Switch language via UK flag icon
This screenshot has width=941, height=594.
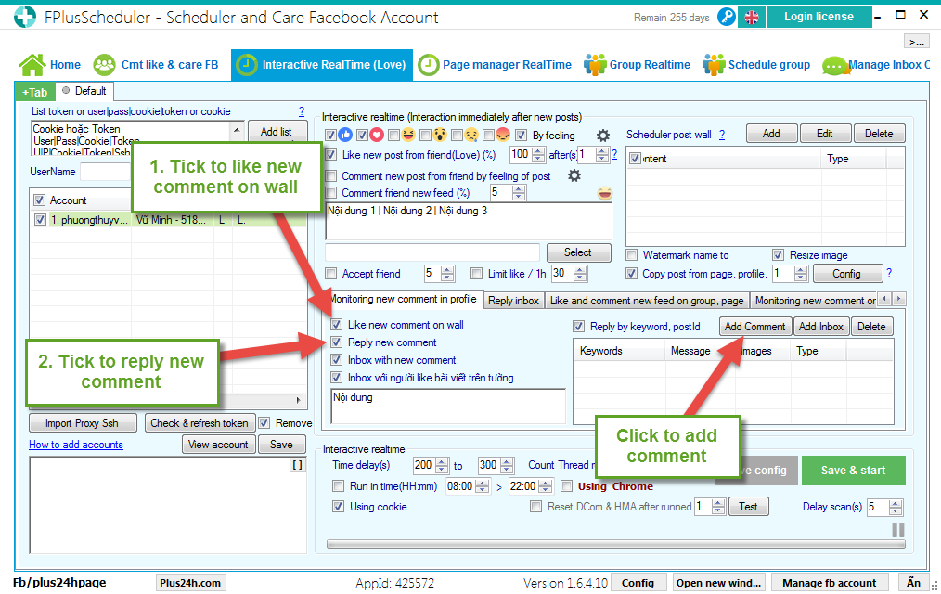752,18
